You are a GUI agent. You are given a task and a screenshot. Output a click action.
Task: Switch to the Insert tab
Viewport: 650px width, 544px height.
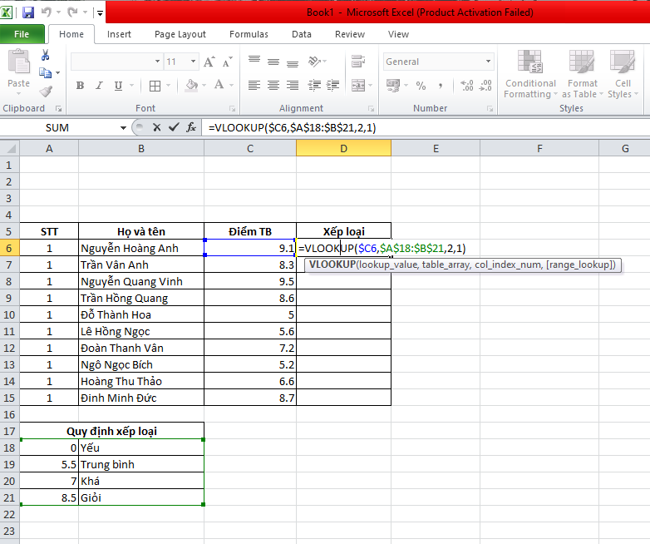click(x=119, y=34)
